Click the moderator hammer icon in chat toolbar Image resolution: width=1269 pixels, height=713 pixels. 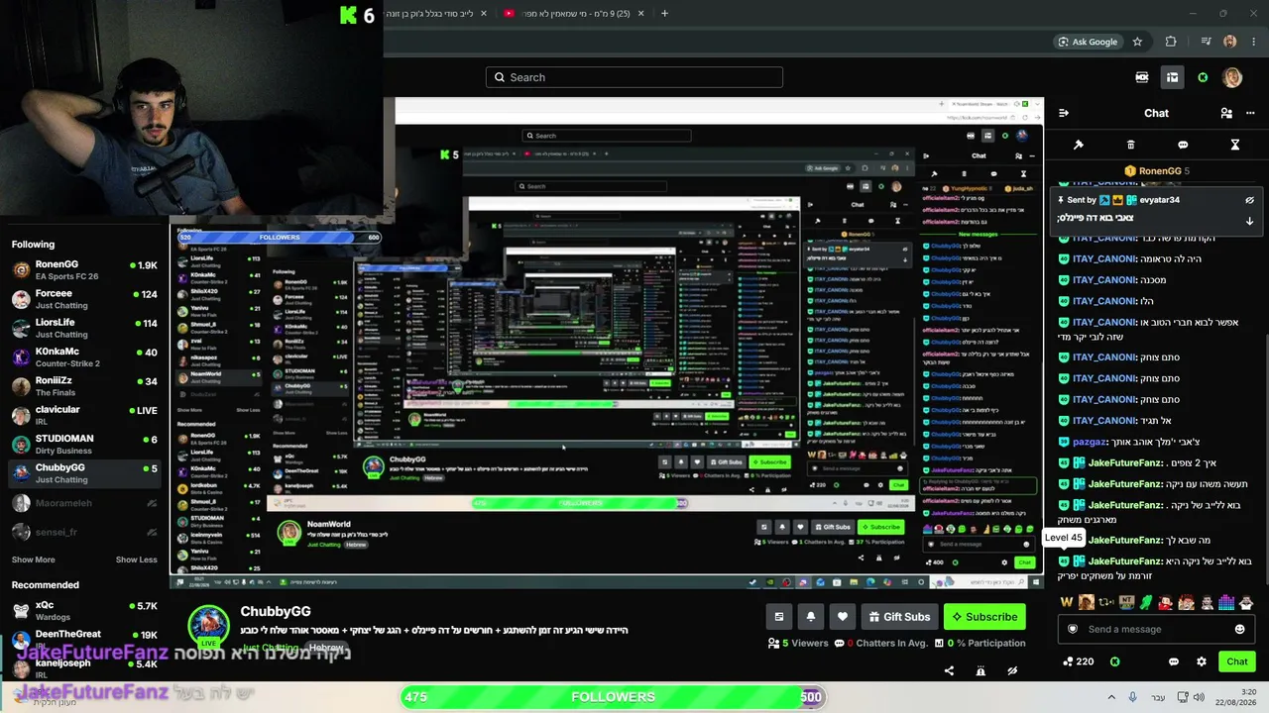coord(1079,145)
